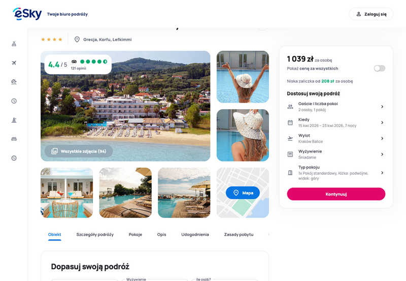
Task: Select the tower city breaks sidebar icon
Action: point(14,120)
